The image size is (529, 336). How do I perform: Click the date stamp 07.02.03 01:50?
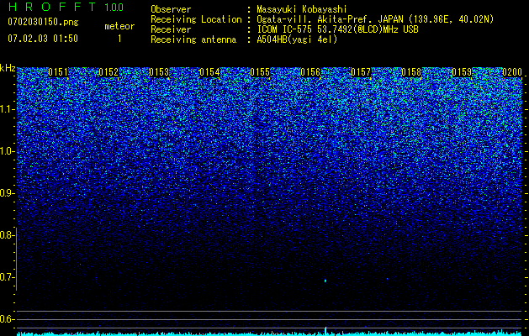pos(43,39)
